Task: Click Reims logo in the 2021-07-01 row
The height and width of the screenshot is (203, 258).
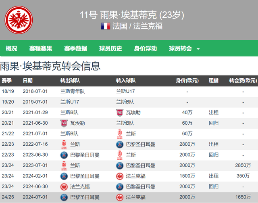Action: [120, 134]
